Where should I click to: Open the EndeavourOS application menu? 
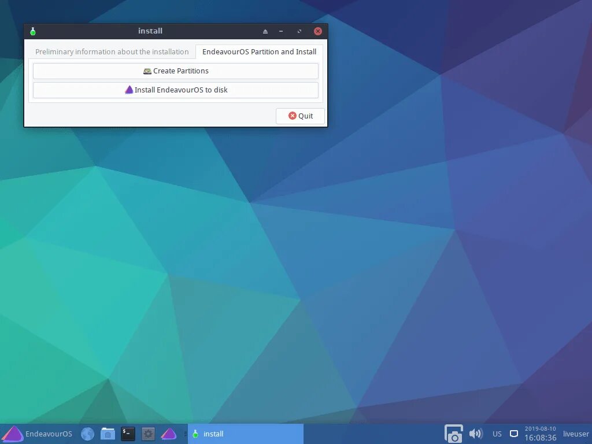[x=37, y=434]
